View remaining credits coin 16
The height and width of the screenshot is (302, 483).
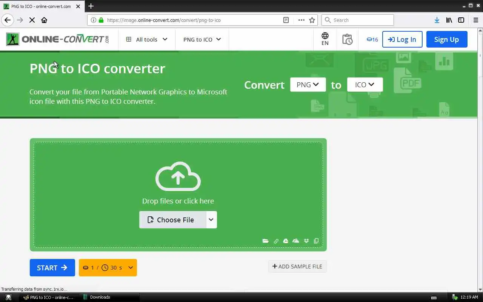click(x=372, y=39)
